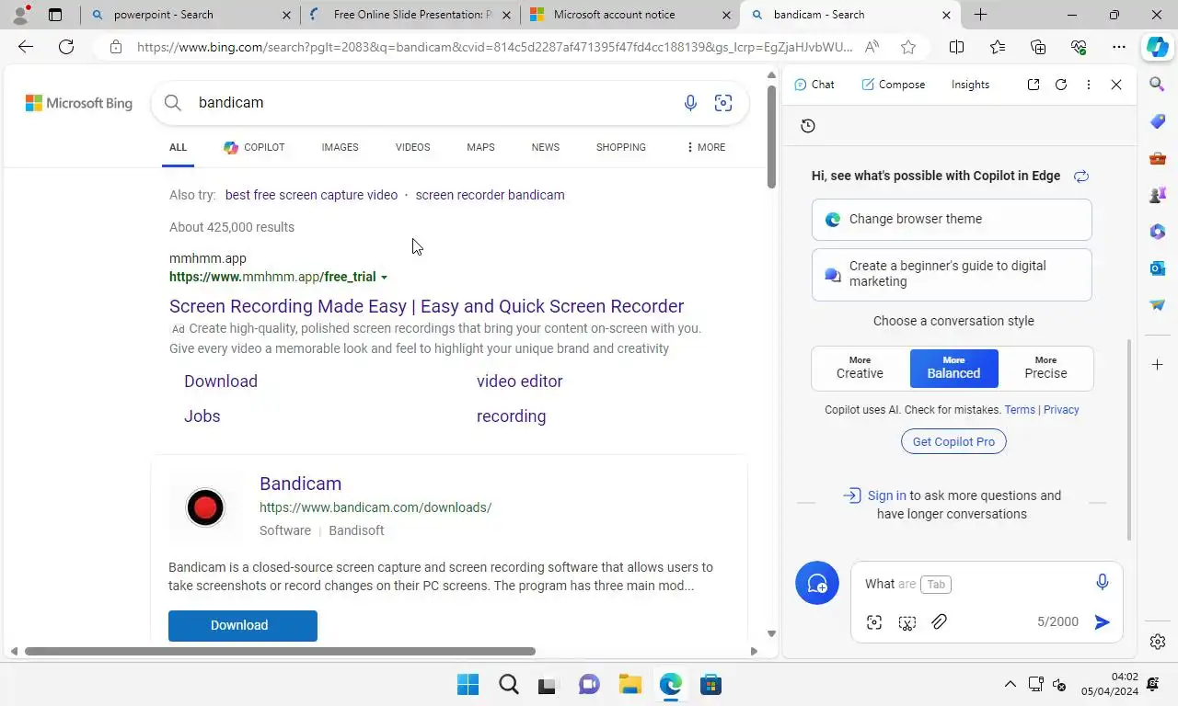Start a new topic in Copilot
This screenshot has height=706, width=1178.
[817, 583]
